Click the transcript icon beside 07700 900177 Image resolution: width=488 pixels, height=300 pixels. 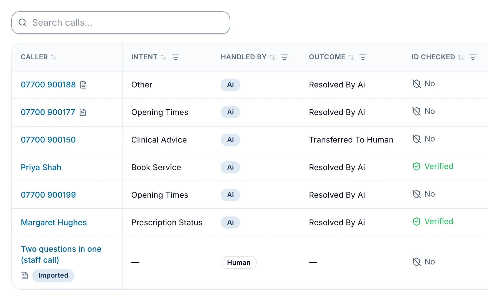pyautogui.click(x=83, y=113)
